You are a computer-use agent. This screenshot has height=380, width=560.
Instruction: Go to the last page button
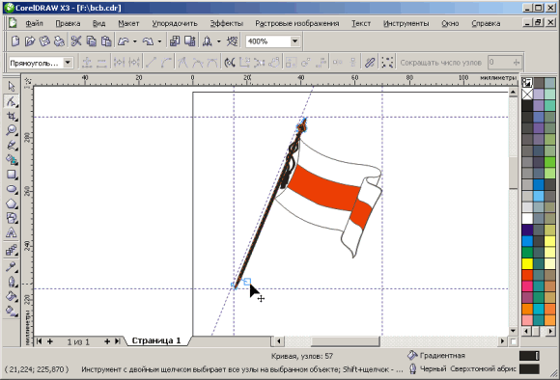tap(117, 341)
